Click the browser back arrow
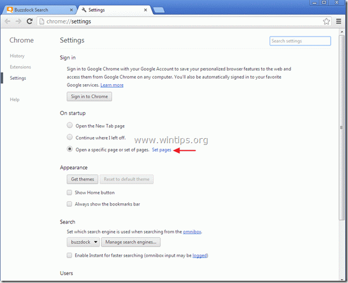 [7, 21]
